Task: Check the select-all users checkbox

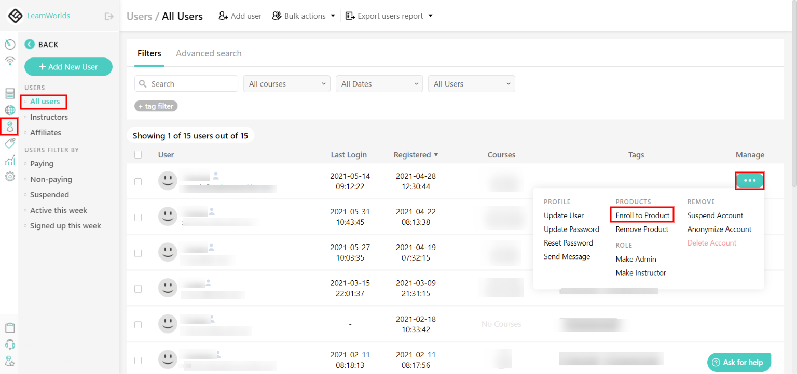Action: (138, 154)
